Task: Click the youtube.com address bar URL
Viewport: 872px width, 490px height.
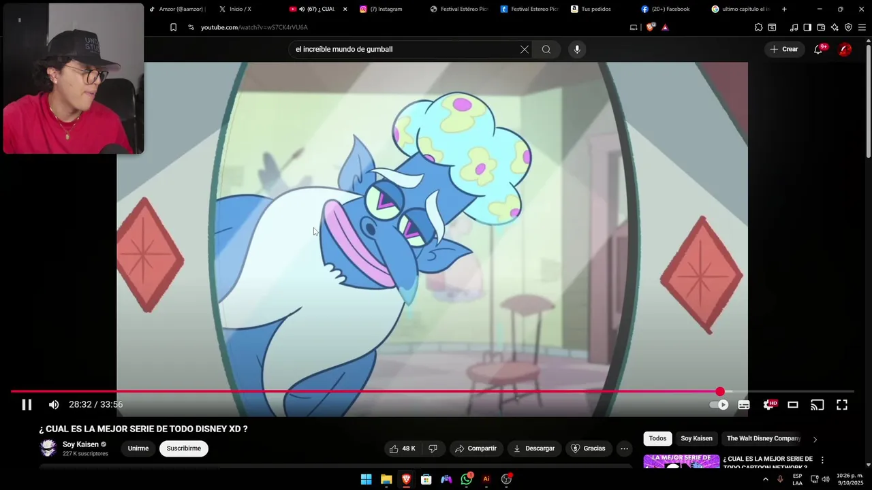Action: pos(254,27)
